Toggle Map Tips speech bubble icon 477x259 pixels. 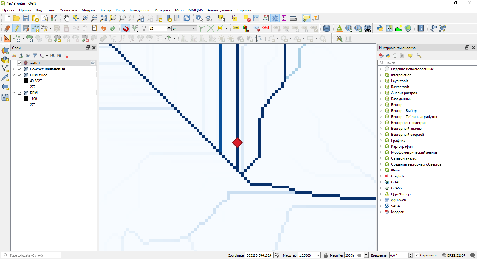tap(306, 18)
